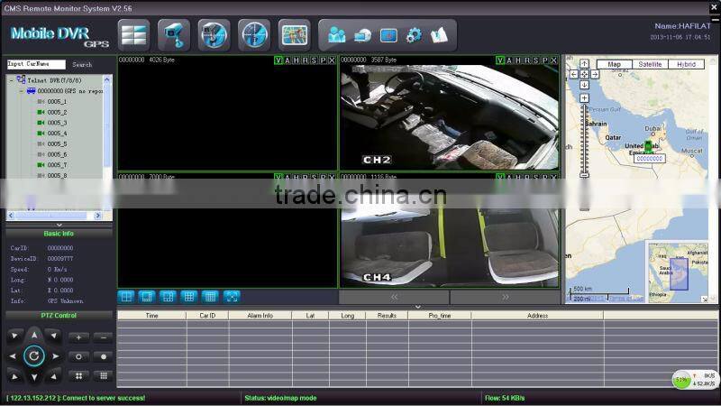
Task: Toggle the V button on CH2 video pane
Action: pyautogui.click(x=500, y=60)
